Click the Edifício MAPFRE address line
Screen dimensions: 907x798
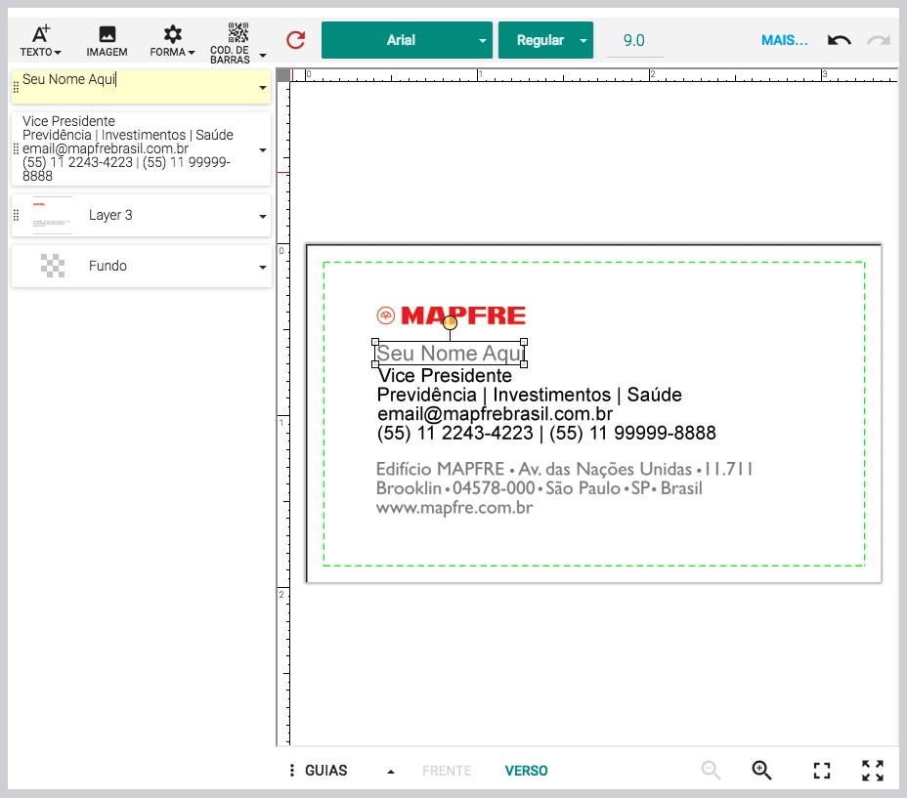(x=564, y=469)
